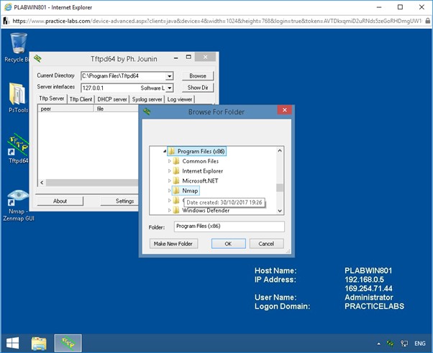Collapse the Program Files (x86) node
This screenshot has height=353, width=433.
(165, 151)
